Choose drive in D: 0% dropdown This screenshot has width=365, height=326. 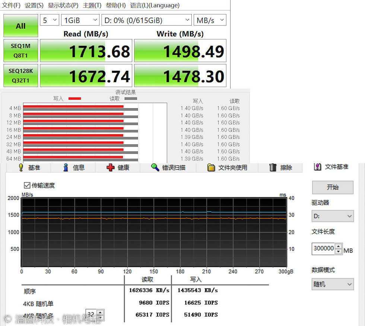146,20
